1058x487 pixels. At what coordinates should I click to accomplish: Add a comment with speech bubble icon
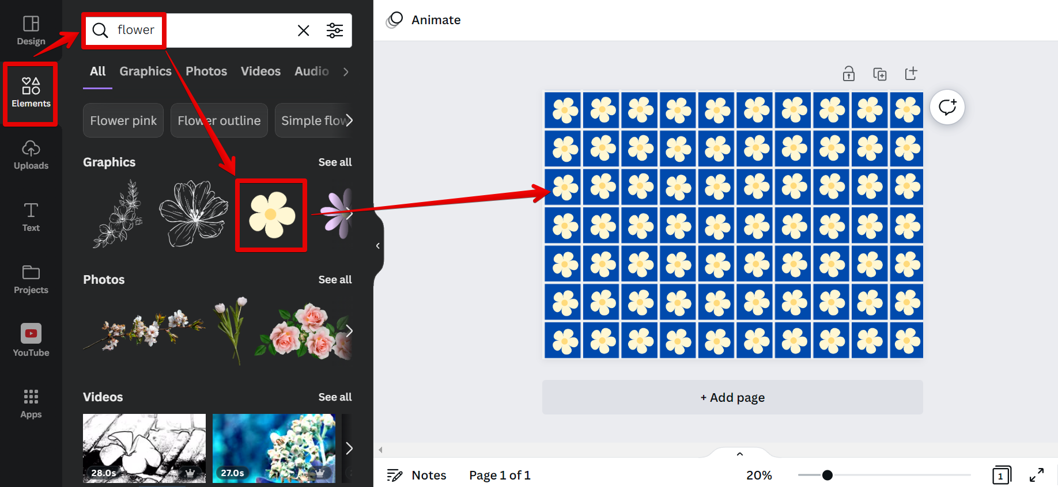[947, 108]
